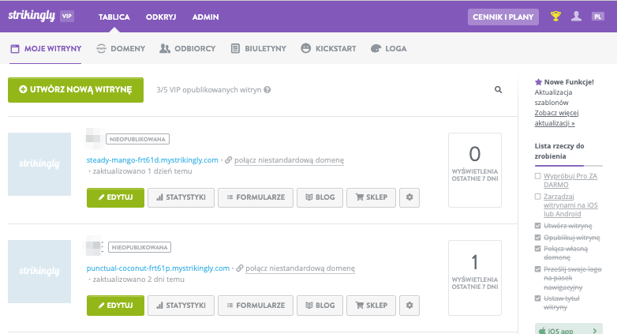This screenshot has width=617, height=334.
Task: Open settings gear for punctual-coconut site
Action: [409, 306]
